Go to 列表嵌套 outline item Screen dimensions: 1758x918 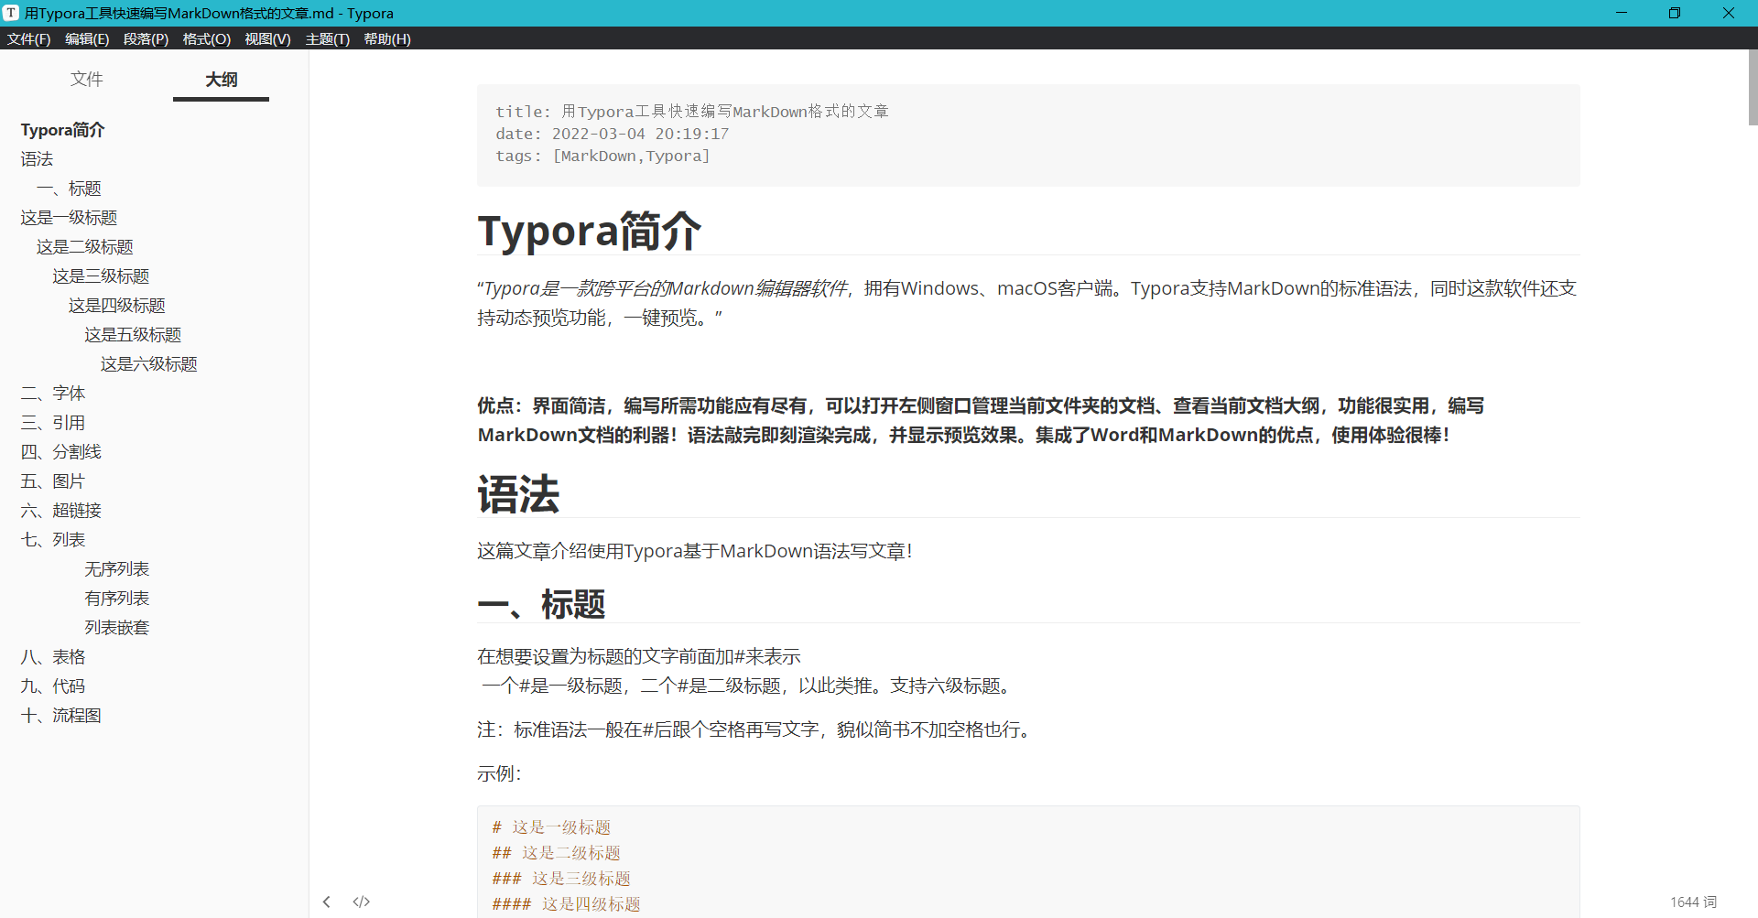117,628
